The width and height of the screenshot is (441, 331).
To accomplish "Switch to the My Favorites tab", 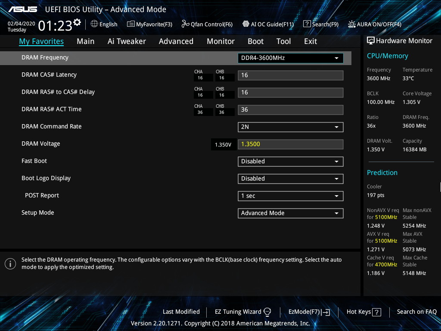I will (41, 41).
